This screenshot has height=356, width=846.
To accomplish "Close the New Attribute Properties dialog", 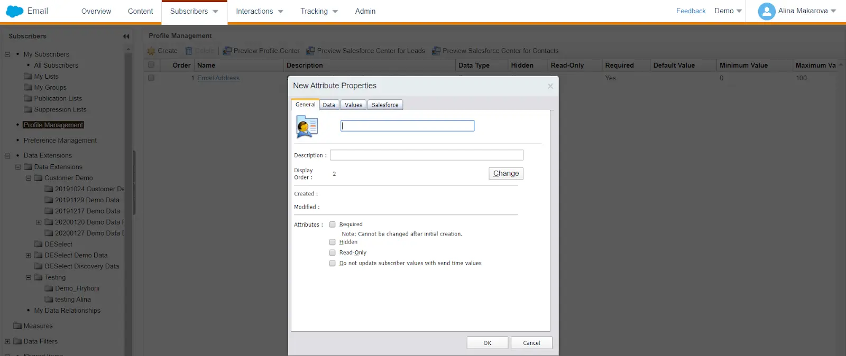I will [550, 86].
